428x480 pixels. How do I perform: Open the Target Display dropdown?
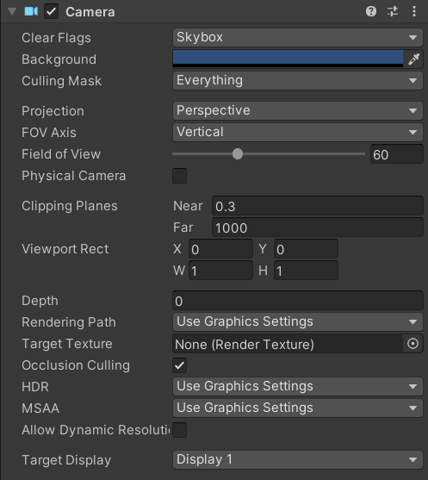tap(298, 460)
